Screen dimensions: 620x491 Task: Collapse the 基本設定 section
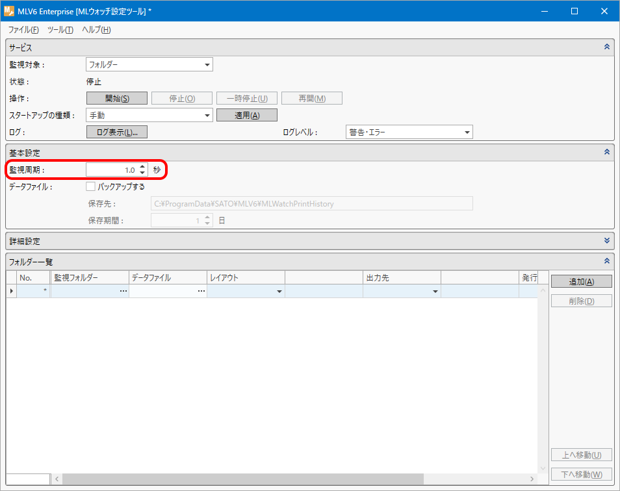point(606,152)
